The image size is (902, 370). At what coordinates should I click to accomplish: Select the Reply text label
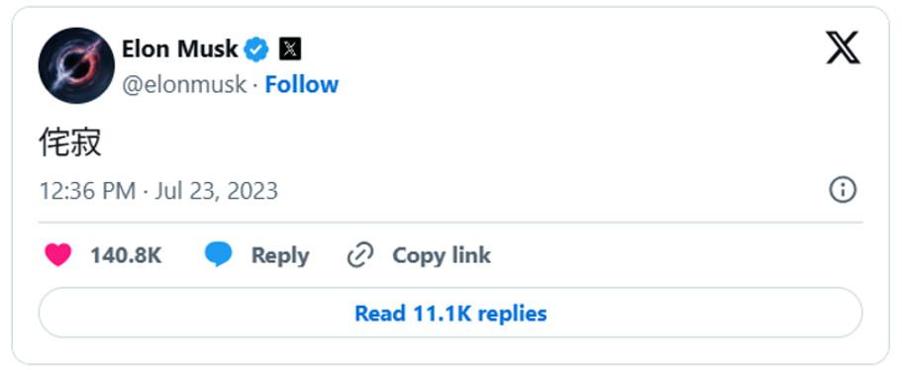click(280, 255)
